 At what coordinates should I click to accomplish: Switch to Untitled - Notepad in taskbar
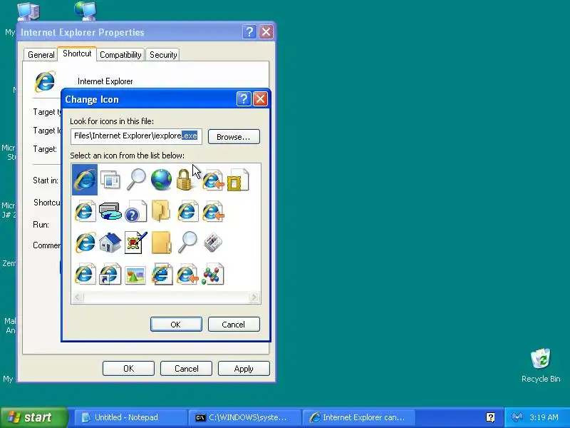pos(130,417)
